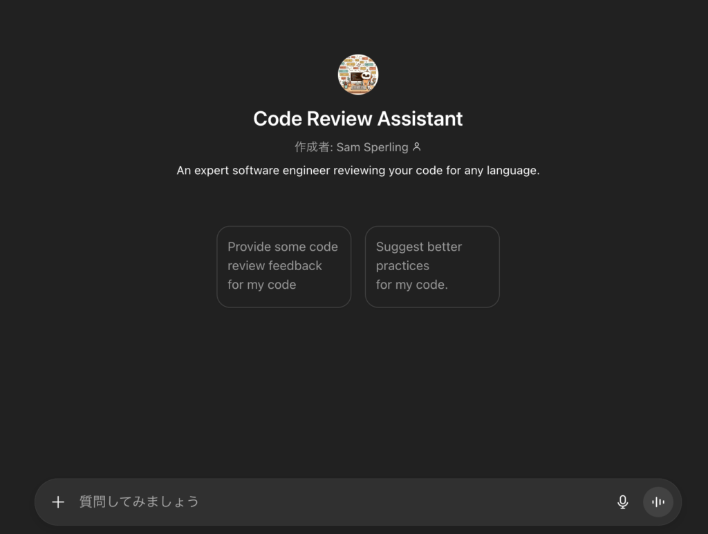Click "review feedback" line in first suggestion card
Screen dimensions: 708x534
(x=274, y=266)
